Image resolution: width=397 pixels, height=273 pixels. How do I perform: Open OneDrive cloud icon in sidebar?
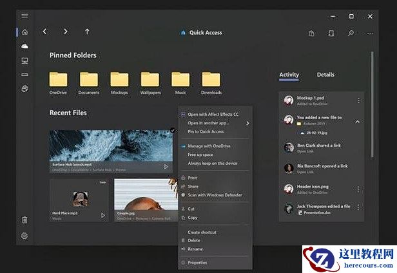coord(24,46)
